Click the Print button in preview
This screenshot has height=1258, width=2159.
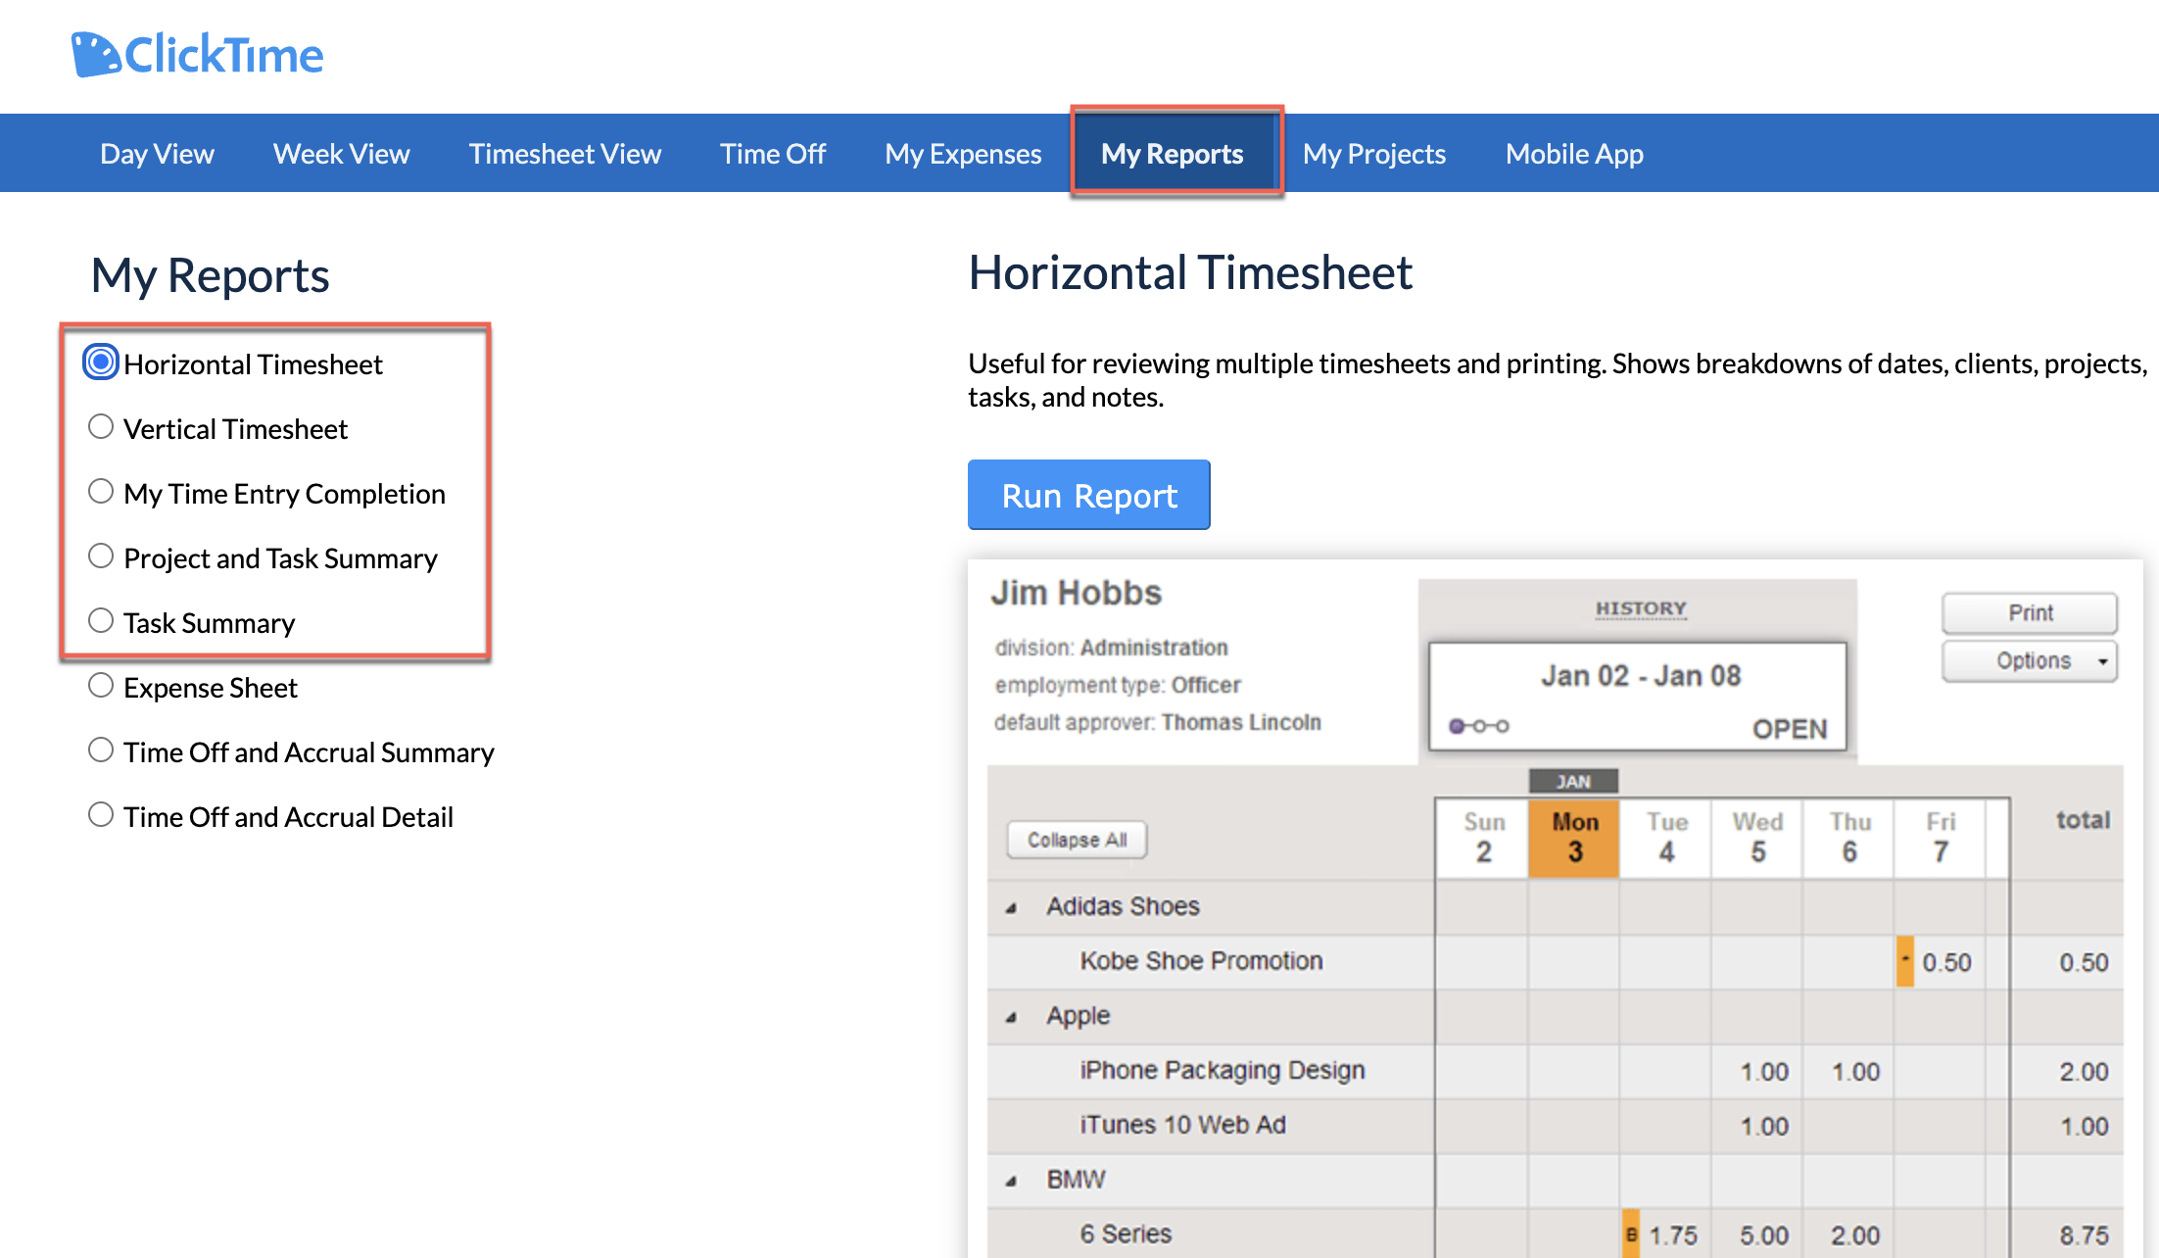click(x=2030, y=612)
